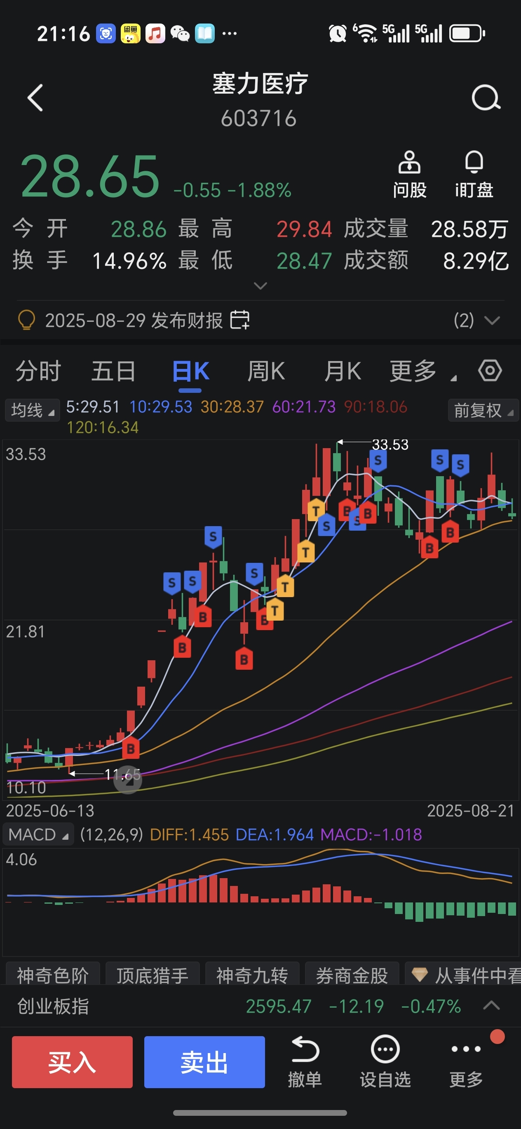Switch to 分时 tab

pos(38,371)
